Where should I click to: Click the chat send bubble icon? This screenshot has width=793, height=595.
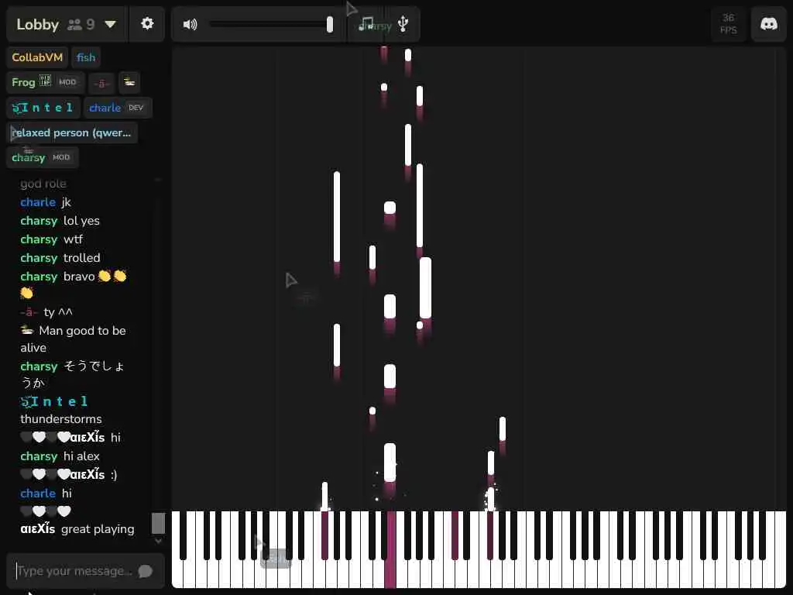(146, 571)
